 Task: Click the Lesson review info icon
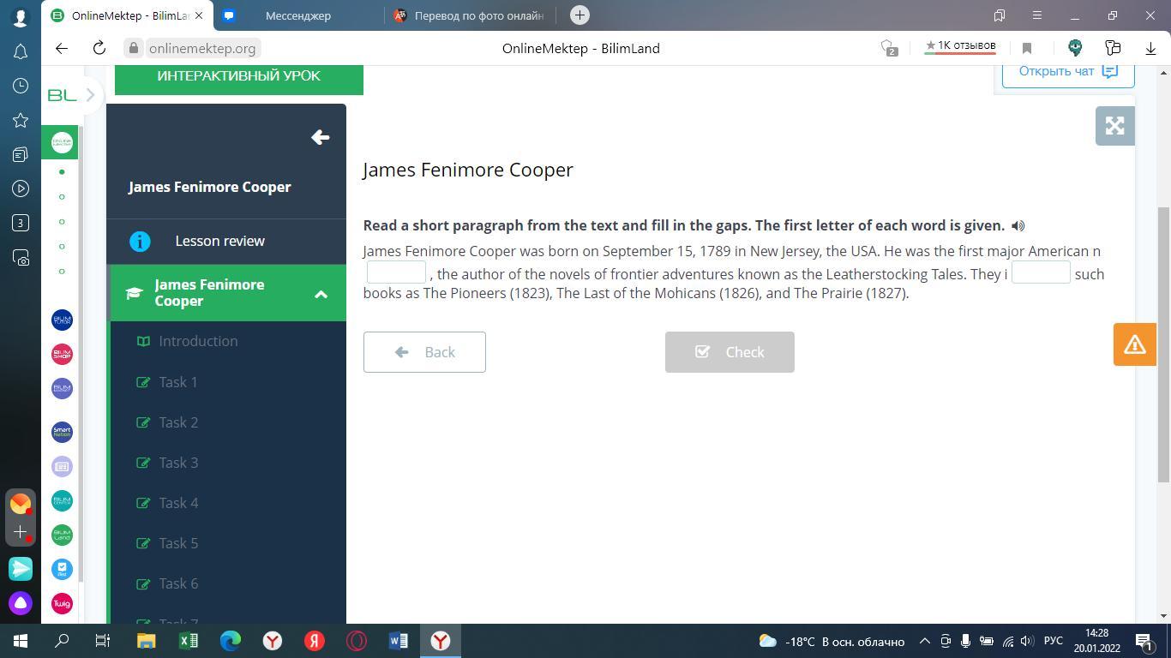point(140,242)
